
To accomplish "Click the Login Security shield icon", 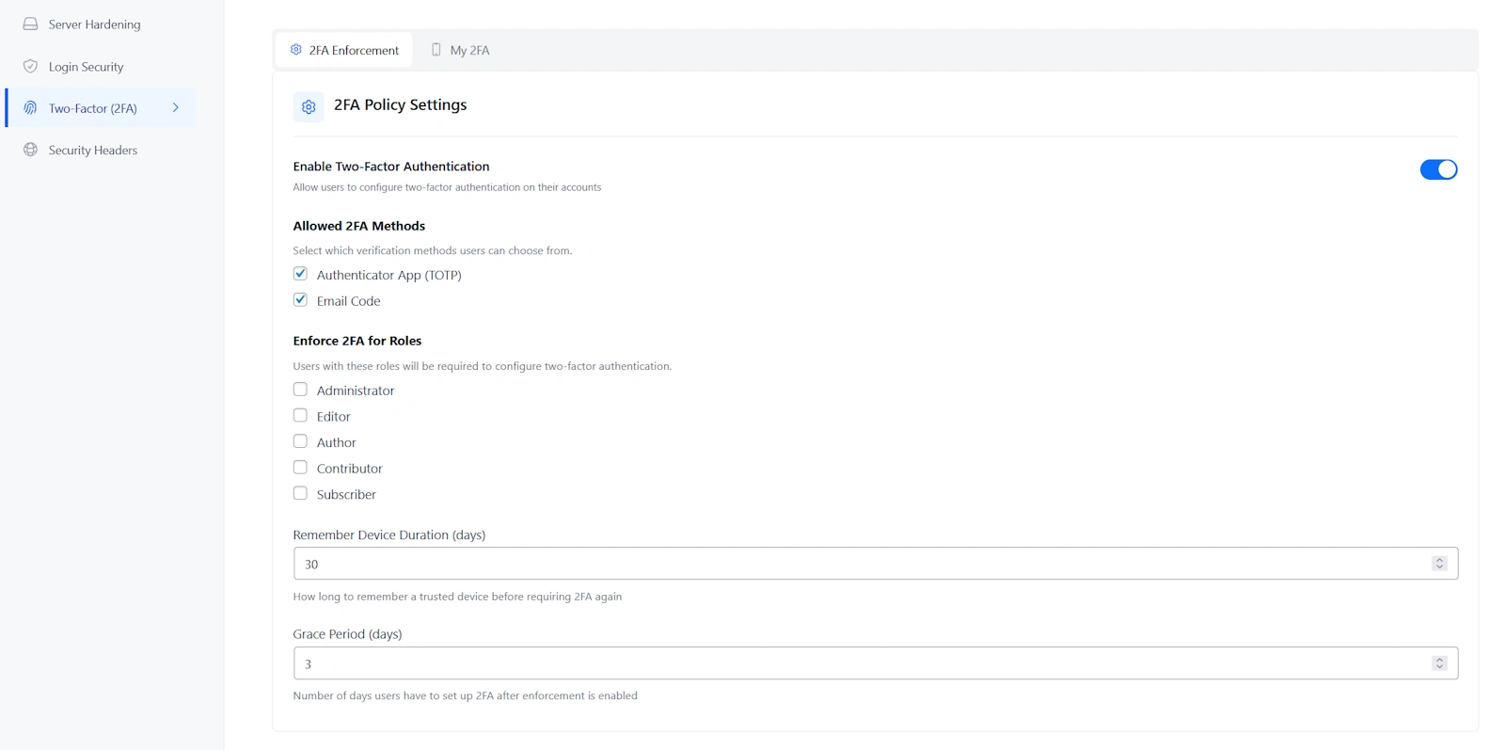I will click(x=30, y=67).
